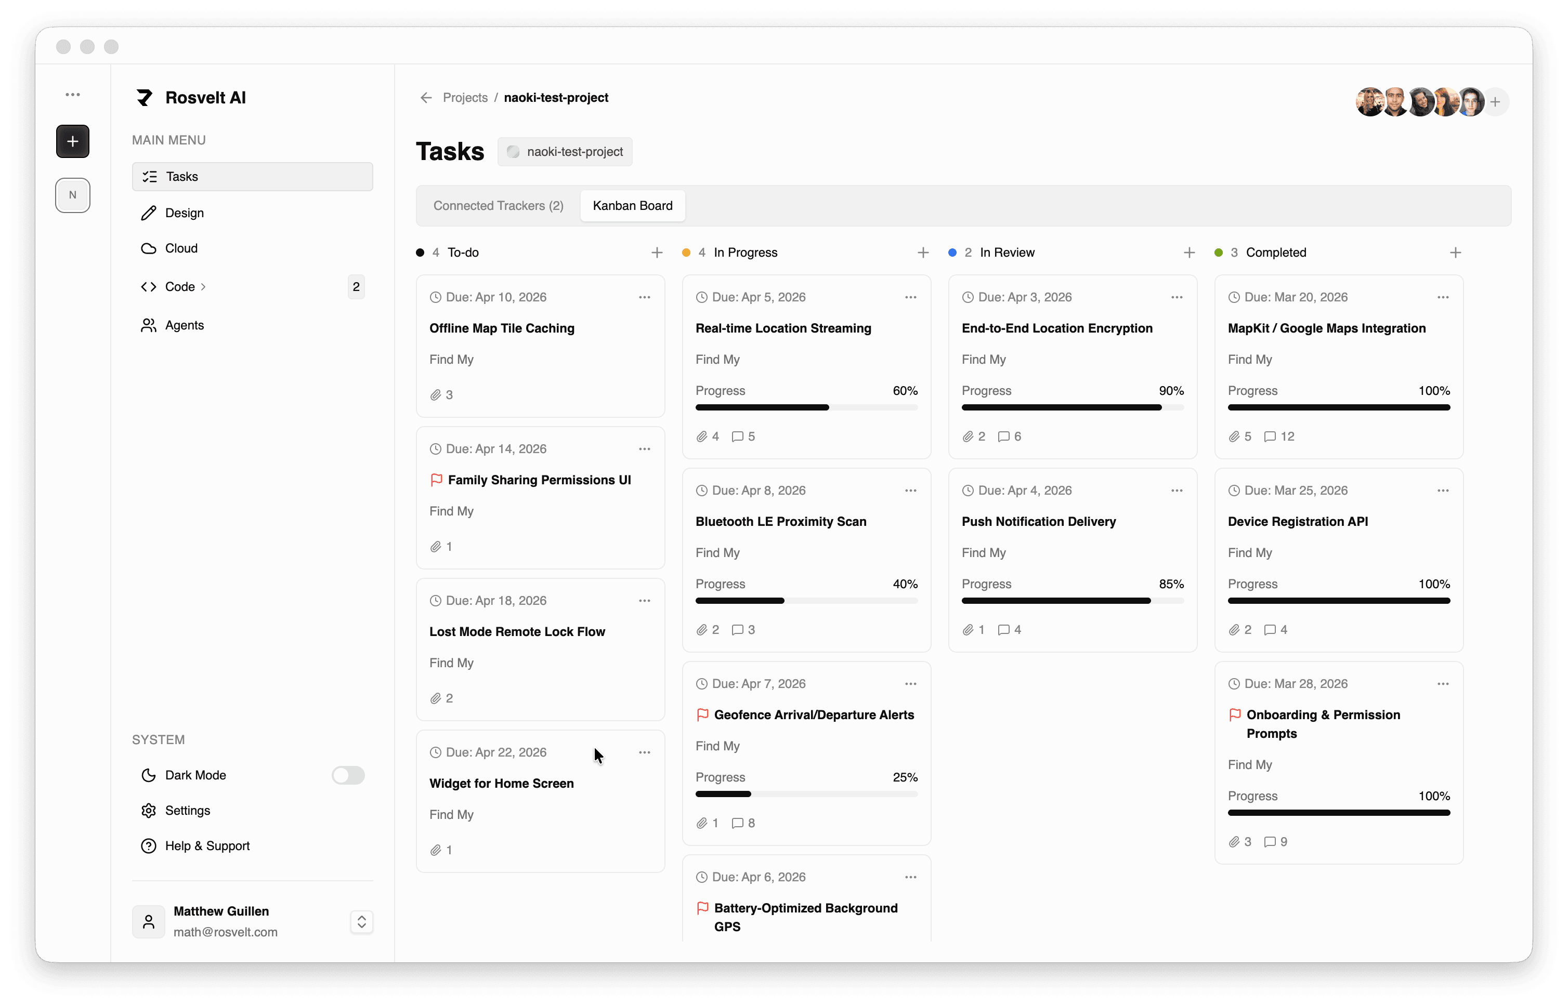The image size is (1568, 1006).
Task: Click the Projects breadcrumb link
Action: coord(465,97)
